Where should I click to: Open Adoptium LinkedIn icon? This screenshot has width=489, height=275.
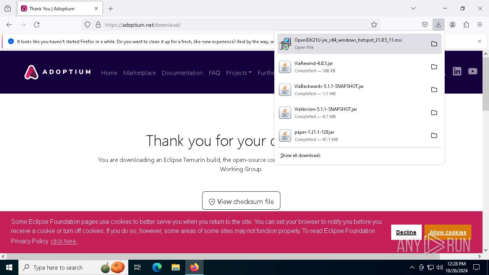coord(457,71)
